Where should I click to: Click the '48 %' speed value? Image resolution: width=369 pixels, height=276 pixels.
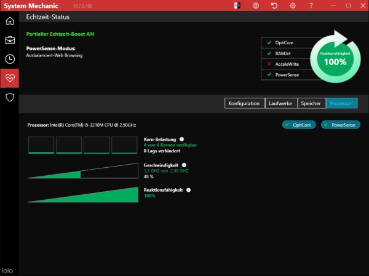click(148, 176)
